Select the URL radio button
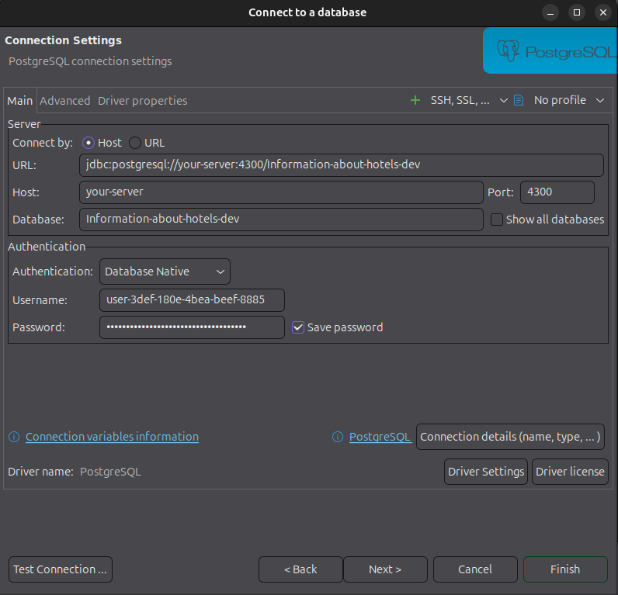618x595 pixels. click(x=135, y=143)
